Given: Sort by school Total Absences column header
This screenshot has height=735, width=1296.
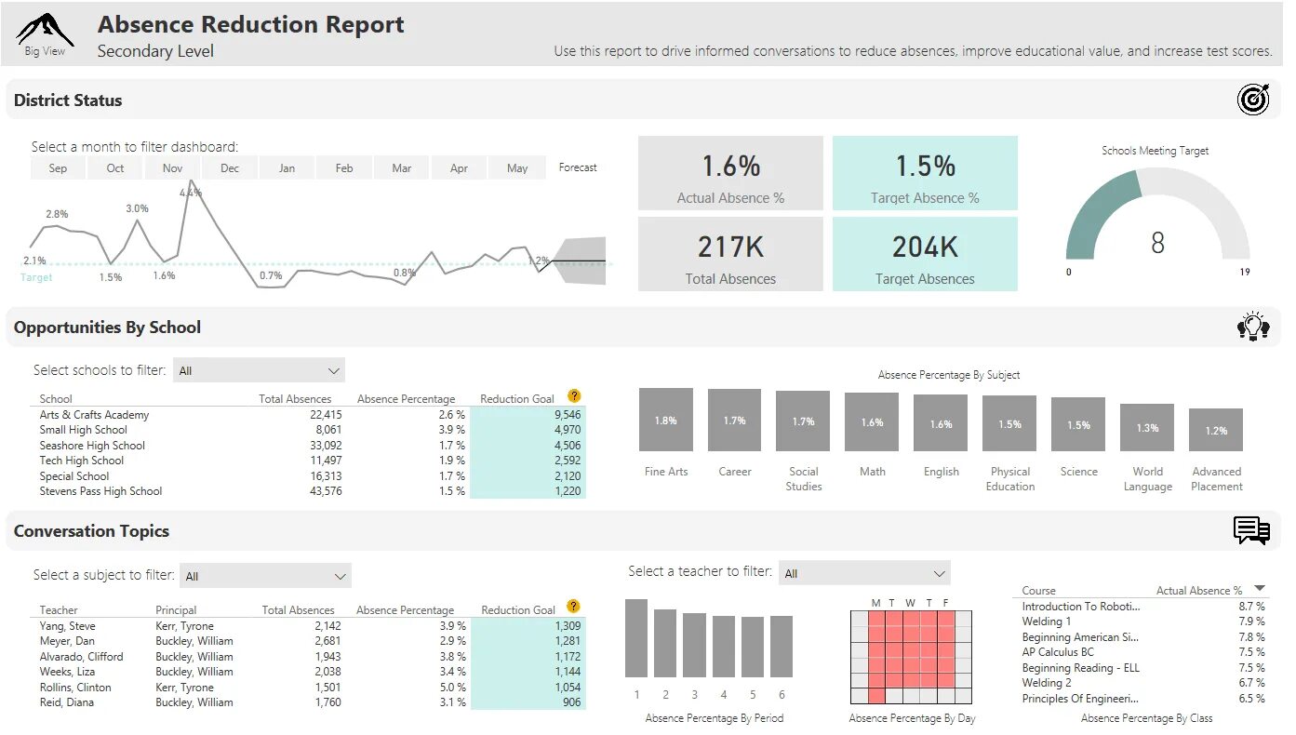Looking at the screenshot, I should [295, 399].
